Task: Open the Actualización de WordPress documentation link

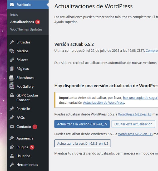Action: point(103,103)
